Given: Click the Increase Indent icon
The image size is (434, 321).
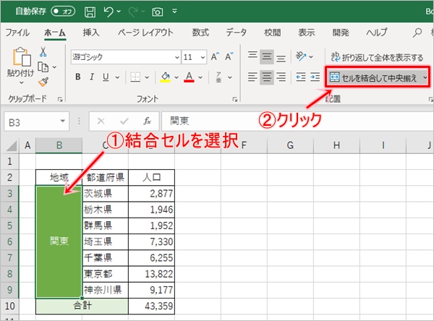Looking at the screenshot, I should [315, 77].
